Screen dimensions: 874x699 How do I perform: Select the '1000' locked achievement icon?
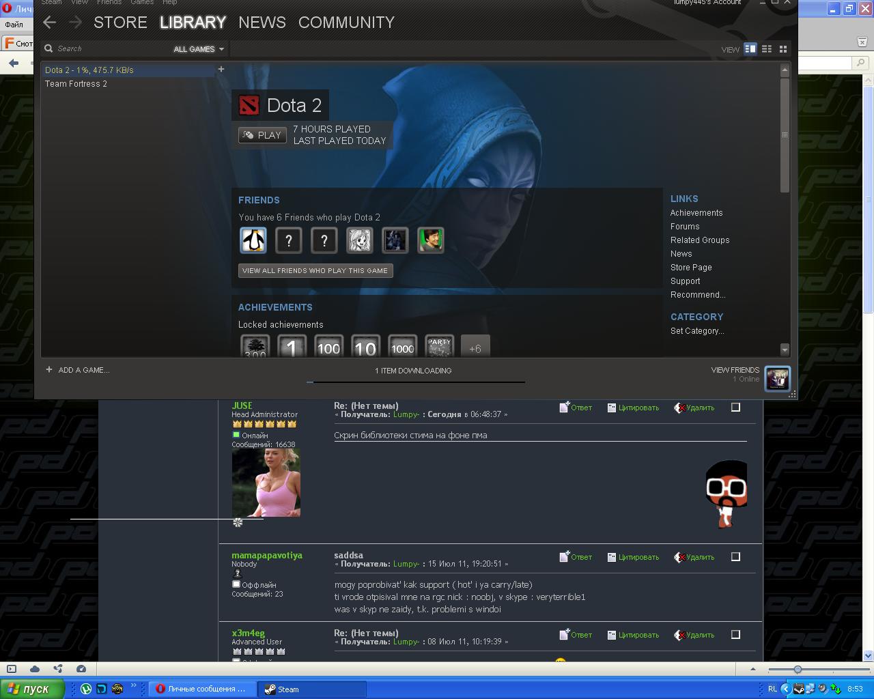(x=402, y=347)
